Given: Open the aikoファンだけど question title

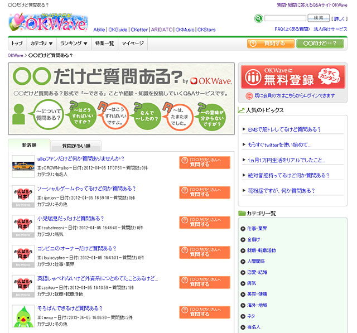Looking at the screenshot, I should (80, 158).
